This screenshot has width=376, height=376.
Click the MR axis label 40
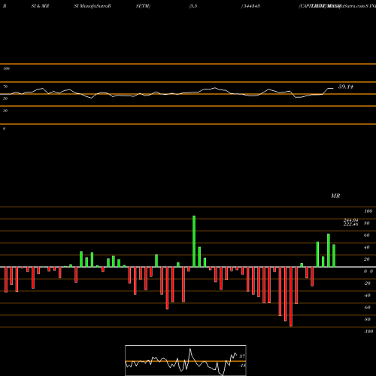[367, 247]
